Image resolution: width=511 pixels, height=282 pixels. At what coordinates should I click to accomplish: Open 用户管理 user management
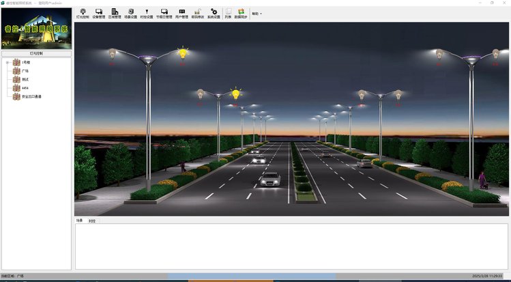181,13
